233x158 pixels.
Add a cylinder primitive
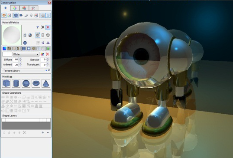(x=16, y=83)
